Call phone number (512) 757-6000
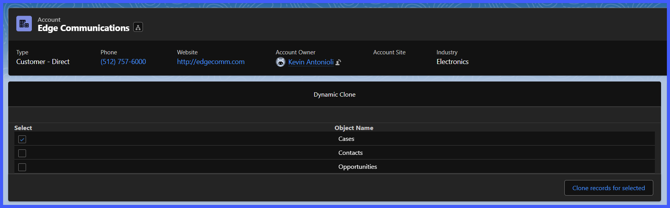Image resolution: width=670 pixels, height=208 pixels. [123, 62]
